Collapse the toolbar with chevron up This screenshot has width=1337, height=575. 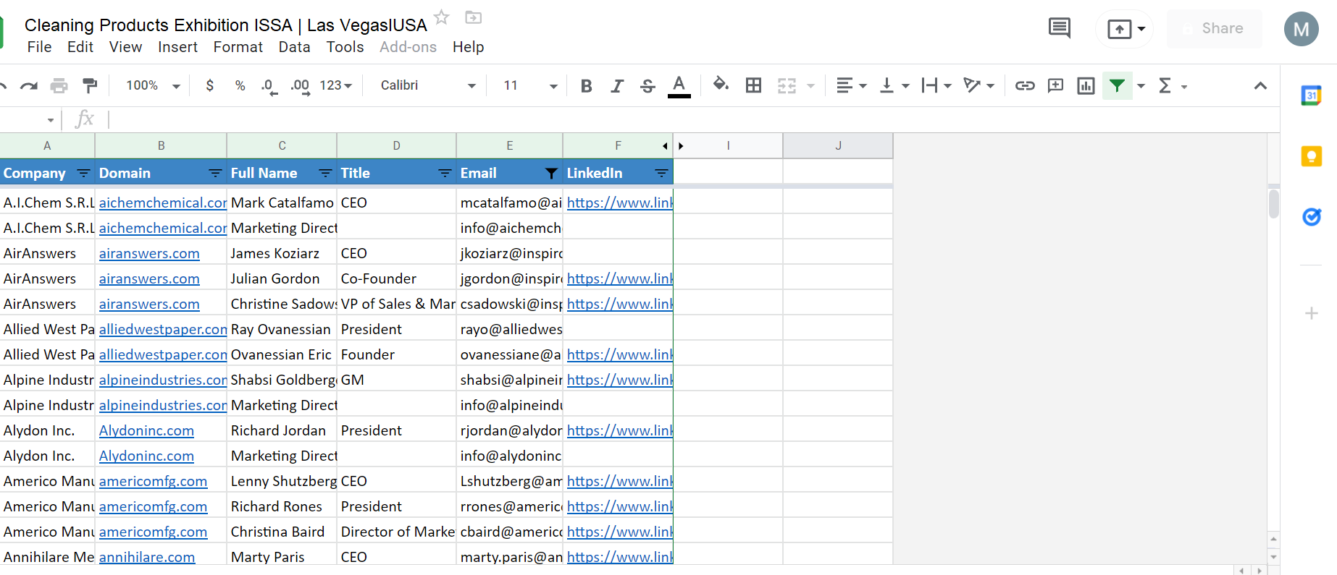(1260, 85)
